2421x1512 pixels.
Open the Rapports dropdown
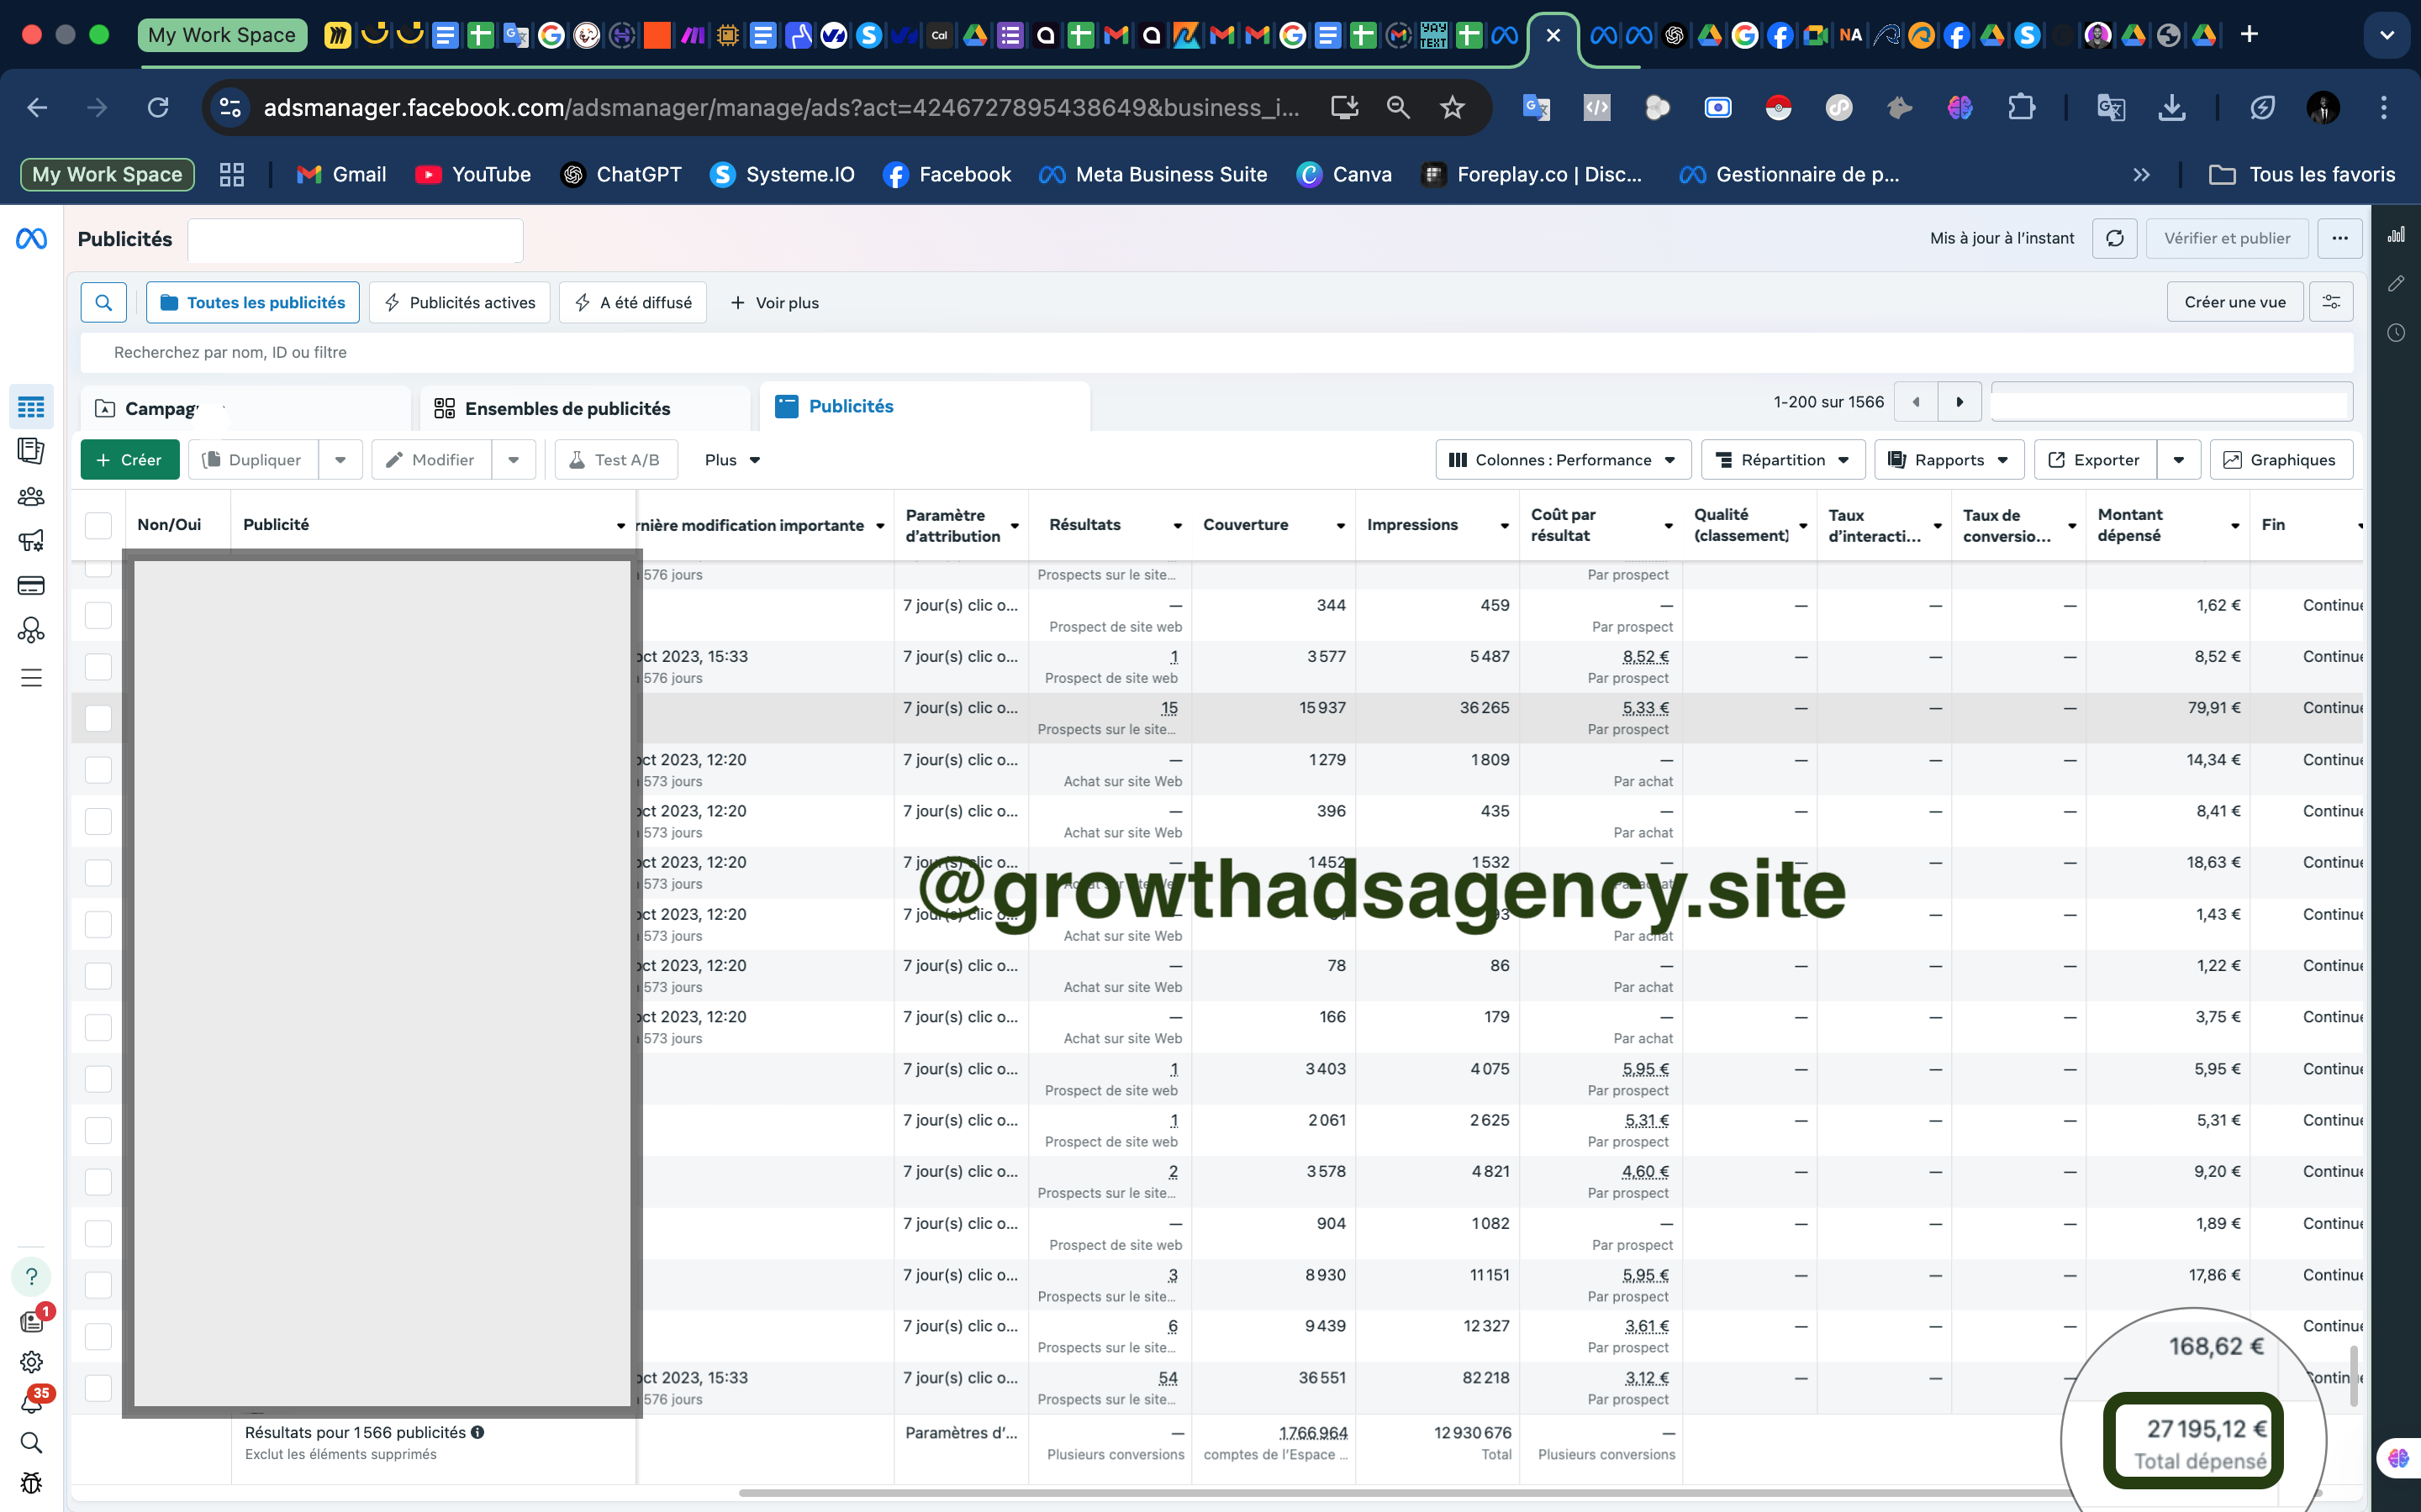[1949, 459]
